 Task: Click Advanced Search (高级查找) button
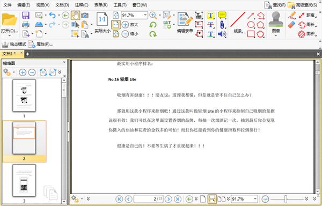[302, 5]
